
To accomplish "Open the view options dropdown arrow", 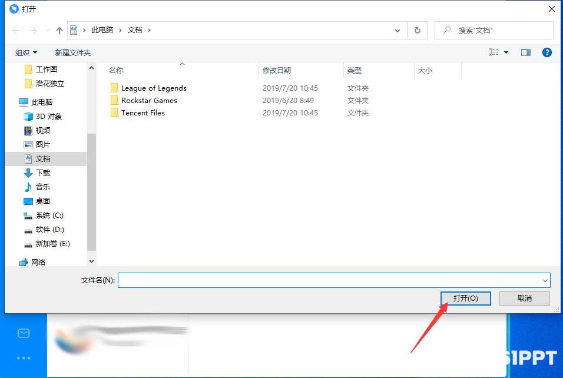I will [x=506, y=52].
